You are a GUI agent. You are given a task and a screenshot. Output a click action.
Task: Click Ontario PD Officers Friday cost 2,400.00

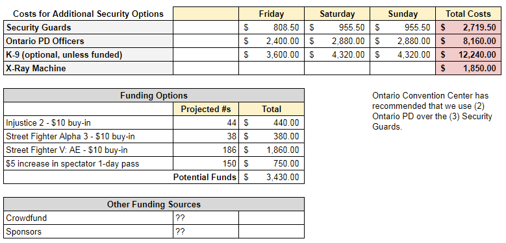point(272,41)
